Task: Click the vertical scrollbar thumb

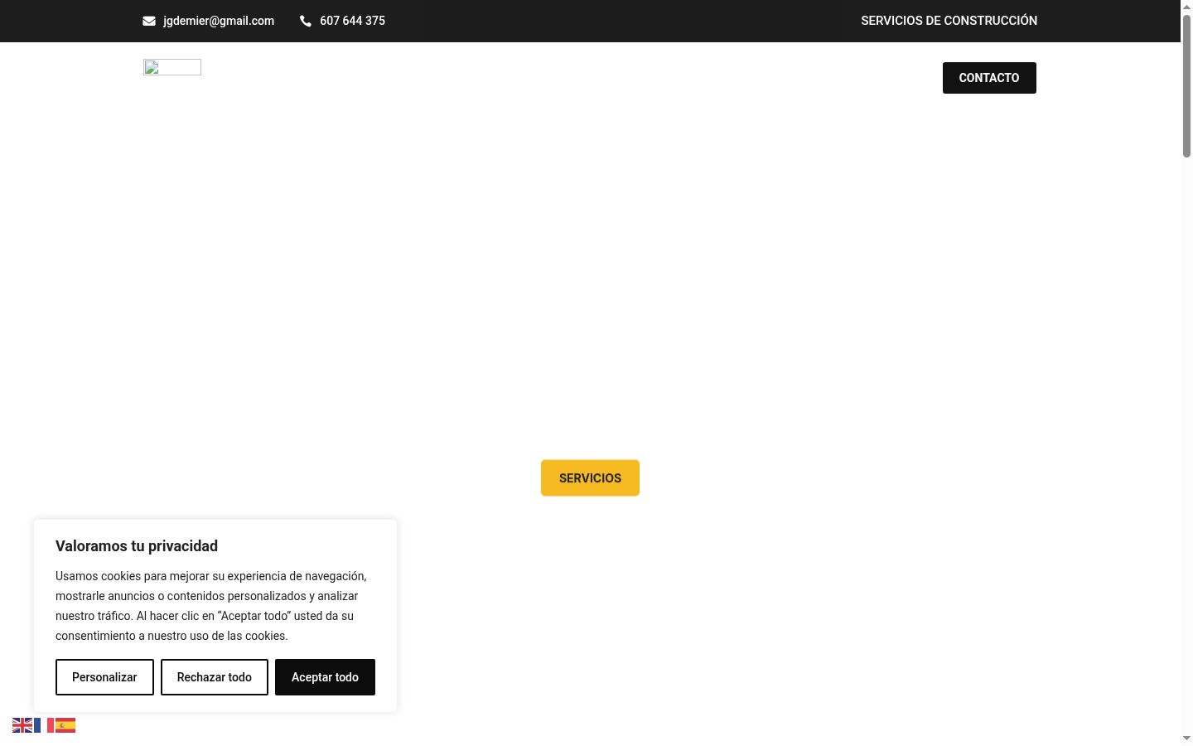Action: (1186, 85)
